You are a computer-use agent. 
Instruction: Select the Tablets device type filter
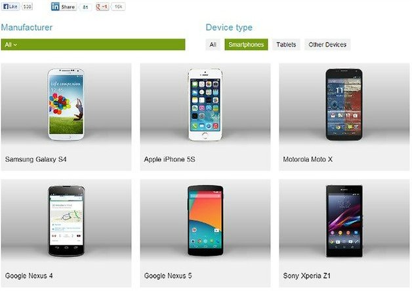tap(286, 45)
